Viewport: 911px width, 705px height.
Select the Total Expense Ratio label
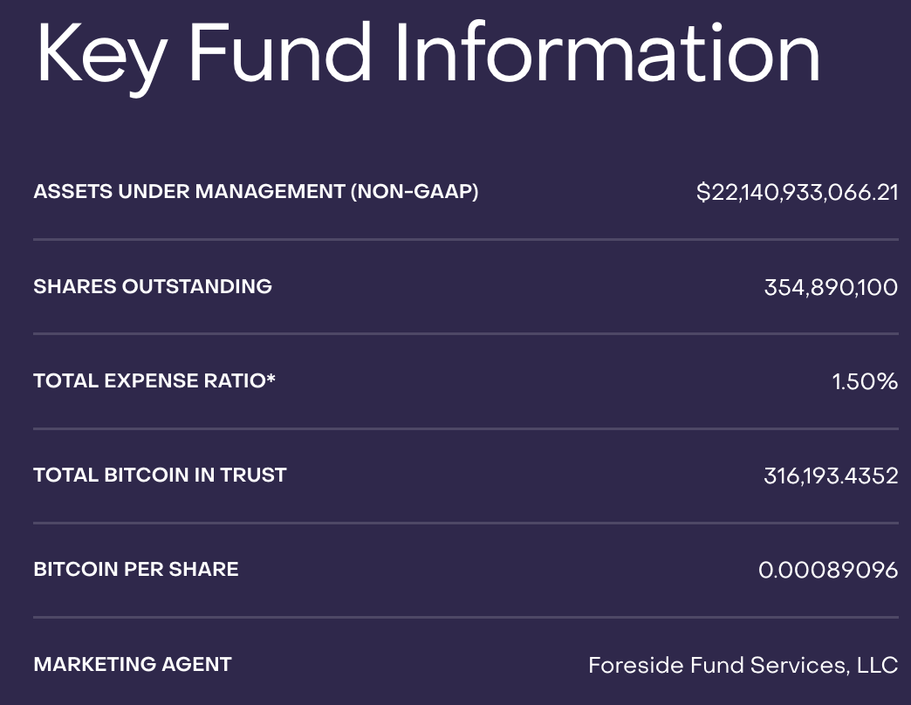tap(154, 380)
